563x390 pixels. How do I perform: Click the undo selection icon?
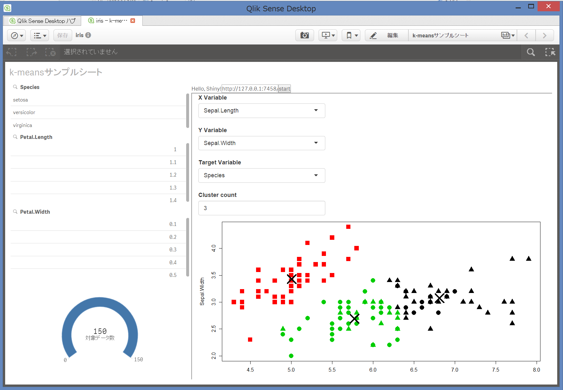[11, 52]
